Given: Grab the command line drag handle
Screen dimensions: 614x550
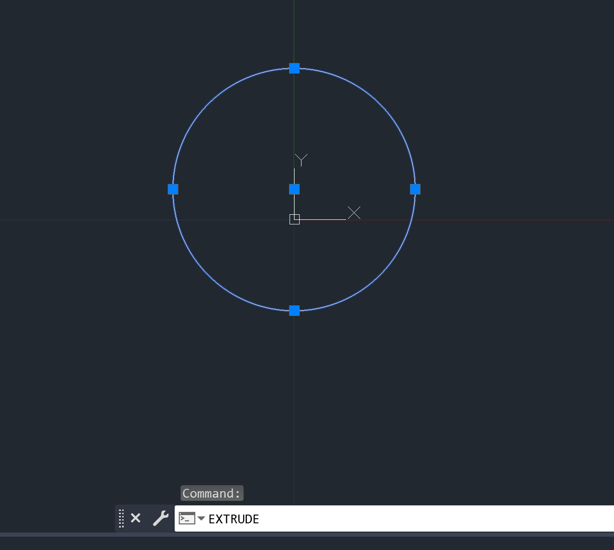Looking at the screenshot, I should (121, 518).
